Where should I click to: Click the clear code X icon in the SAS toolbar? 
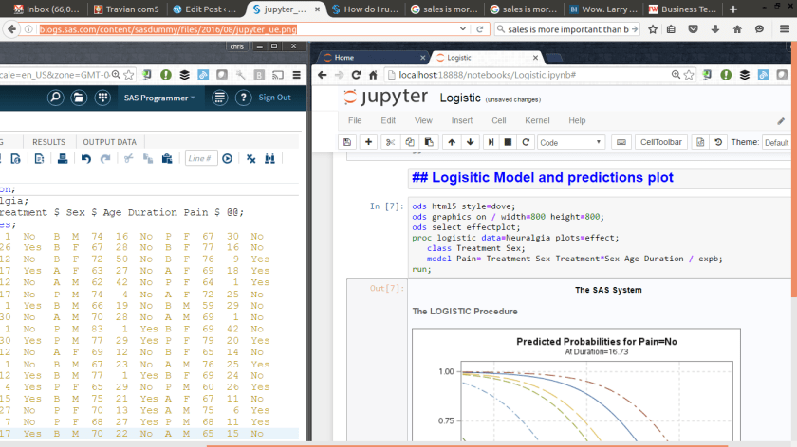coord(250,159)
